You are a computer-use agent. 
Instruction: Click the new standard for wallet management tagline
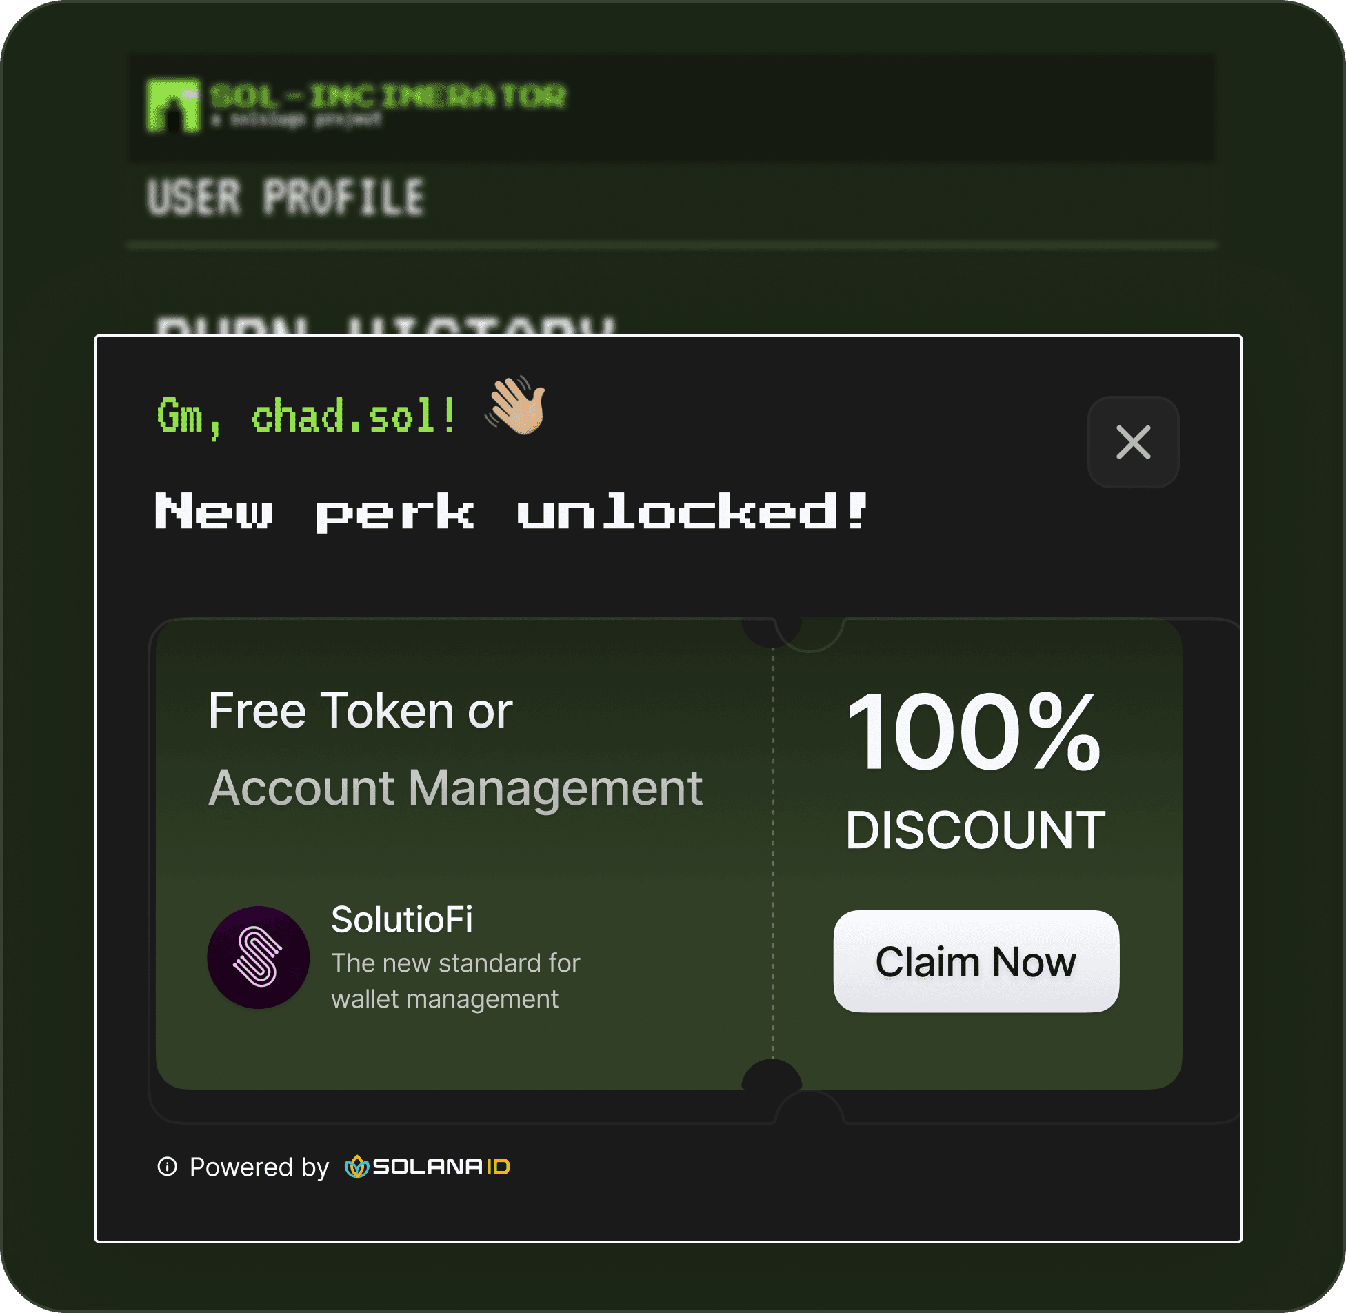tap(456, 981)
